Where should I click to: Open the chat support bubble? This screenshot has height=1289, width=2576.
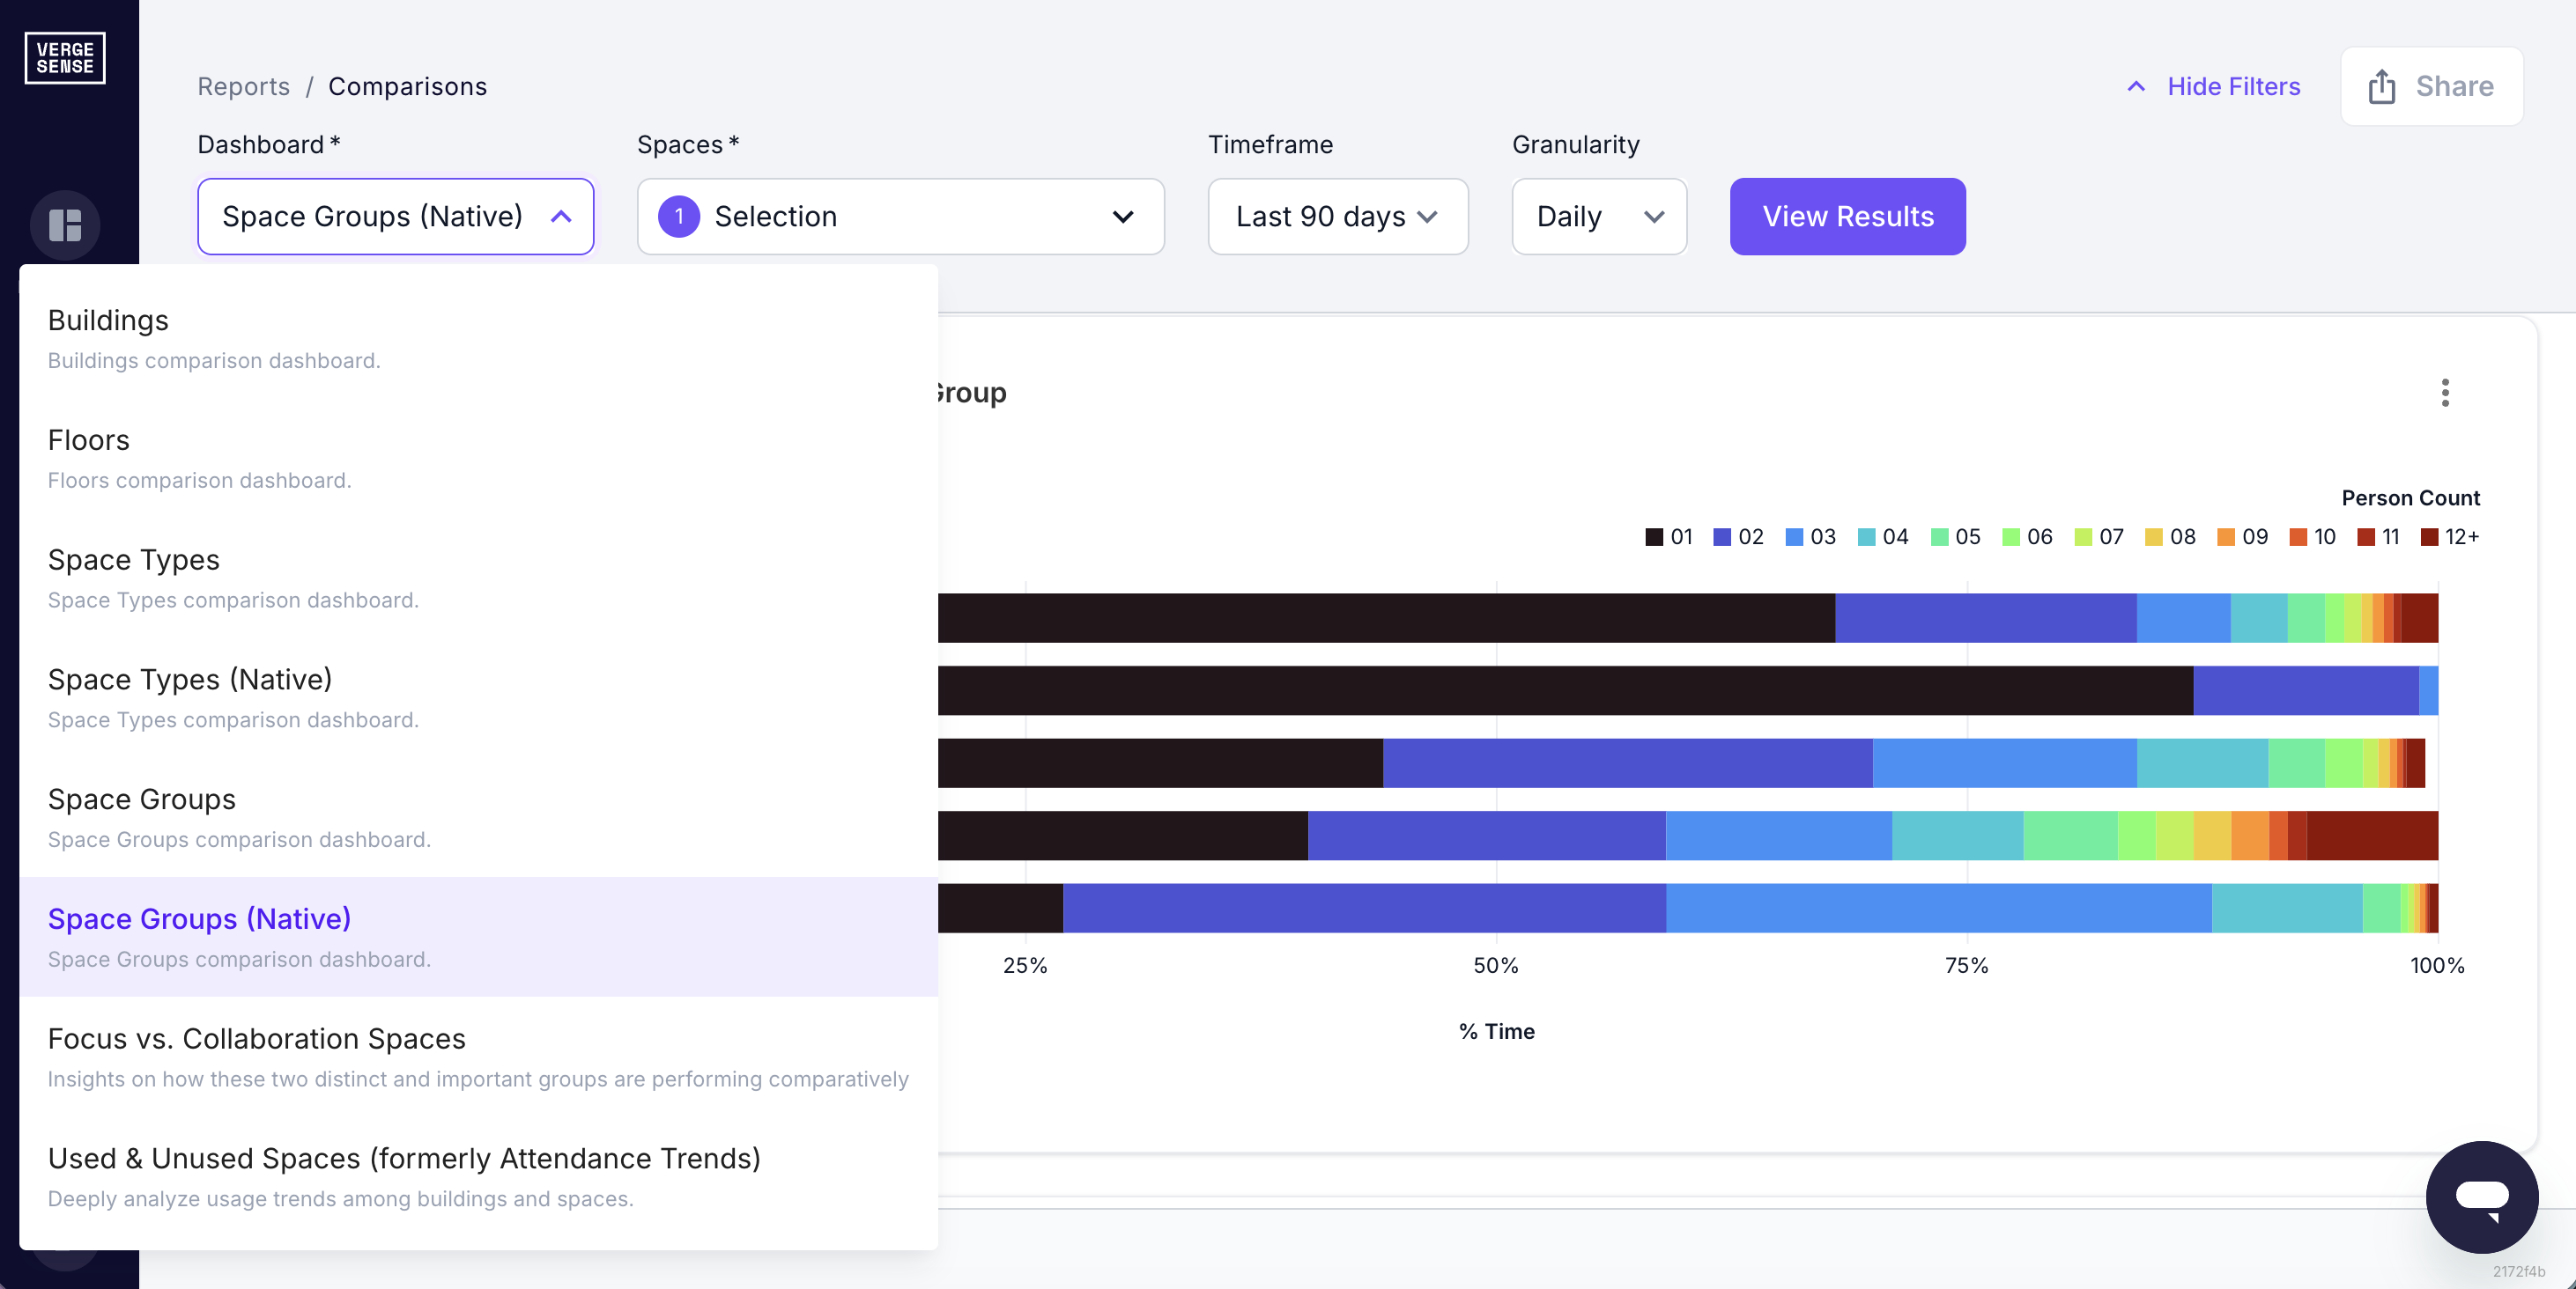click(x=2482, y=1197)
